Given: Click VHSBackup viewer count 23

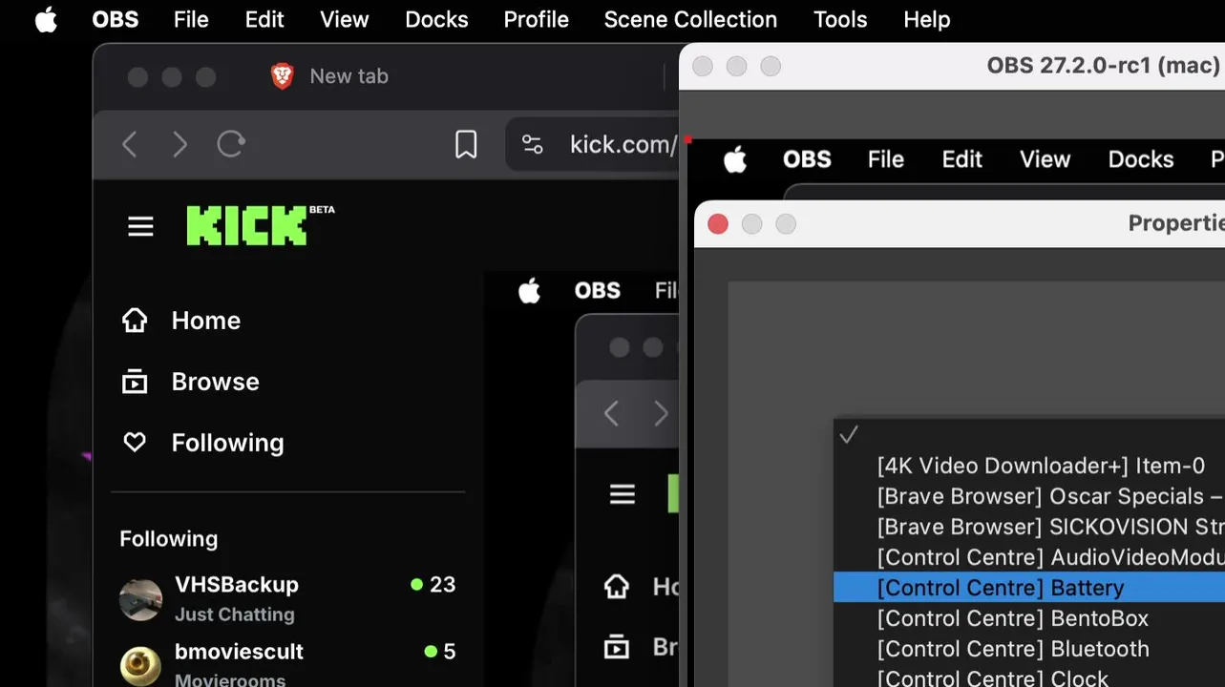Looking at the screenshot, I should tap(442, 584).
